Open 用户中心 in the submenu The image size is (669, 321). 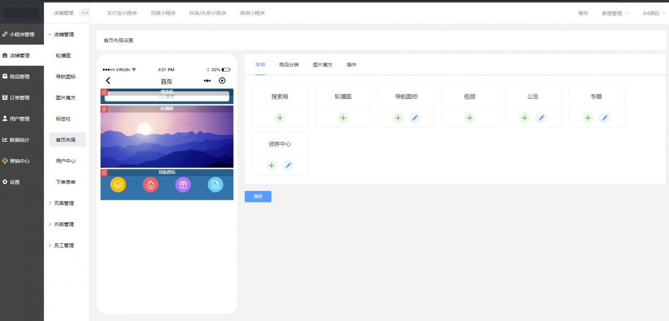pyautogui.click(x=66, y=161)
